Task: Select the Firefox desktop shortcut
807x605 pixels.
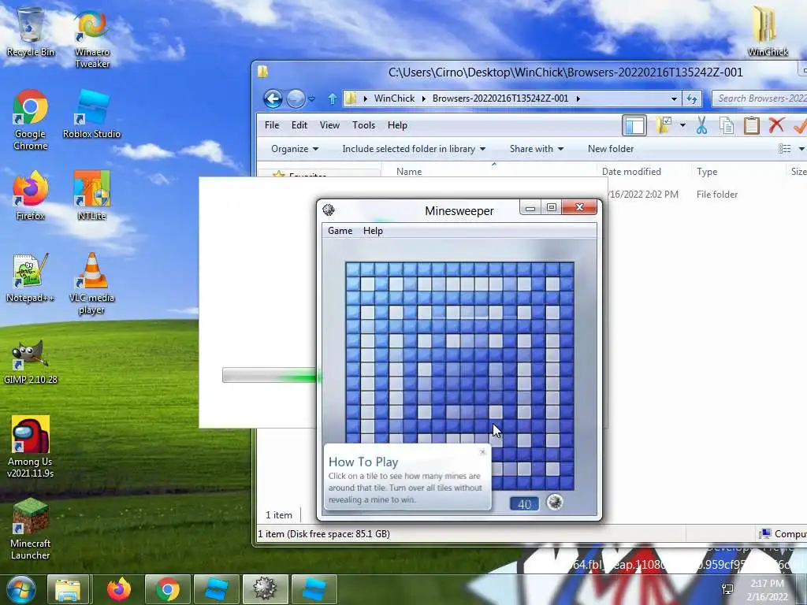Action: tap(31, 195)
